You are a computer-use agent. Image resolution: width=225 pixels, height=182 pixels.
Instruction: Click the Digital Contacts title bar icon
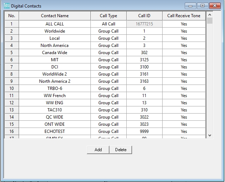coord(6,6)
